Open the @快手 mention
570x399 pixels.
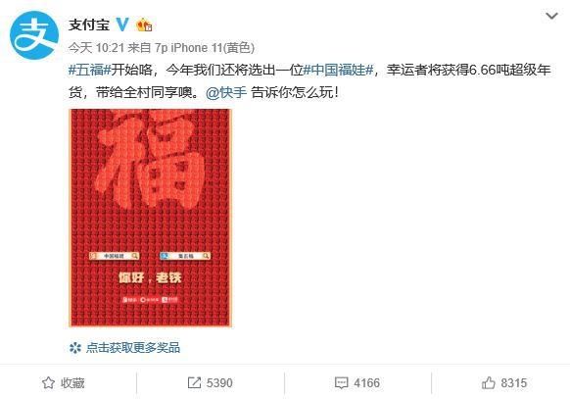(x=226, y=92)
